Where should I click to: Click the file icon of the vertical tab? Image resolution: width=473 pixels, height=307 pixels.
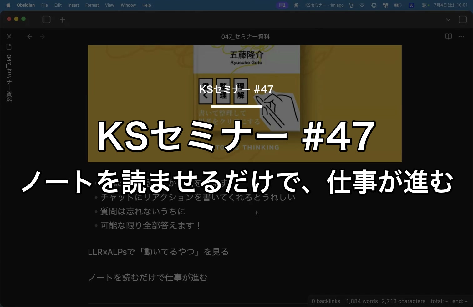pos(9,47)
